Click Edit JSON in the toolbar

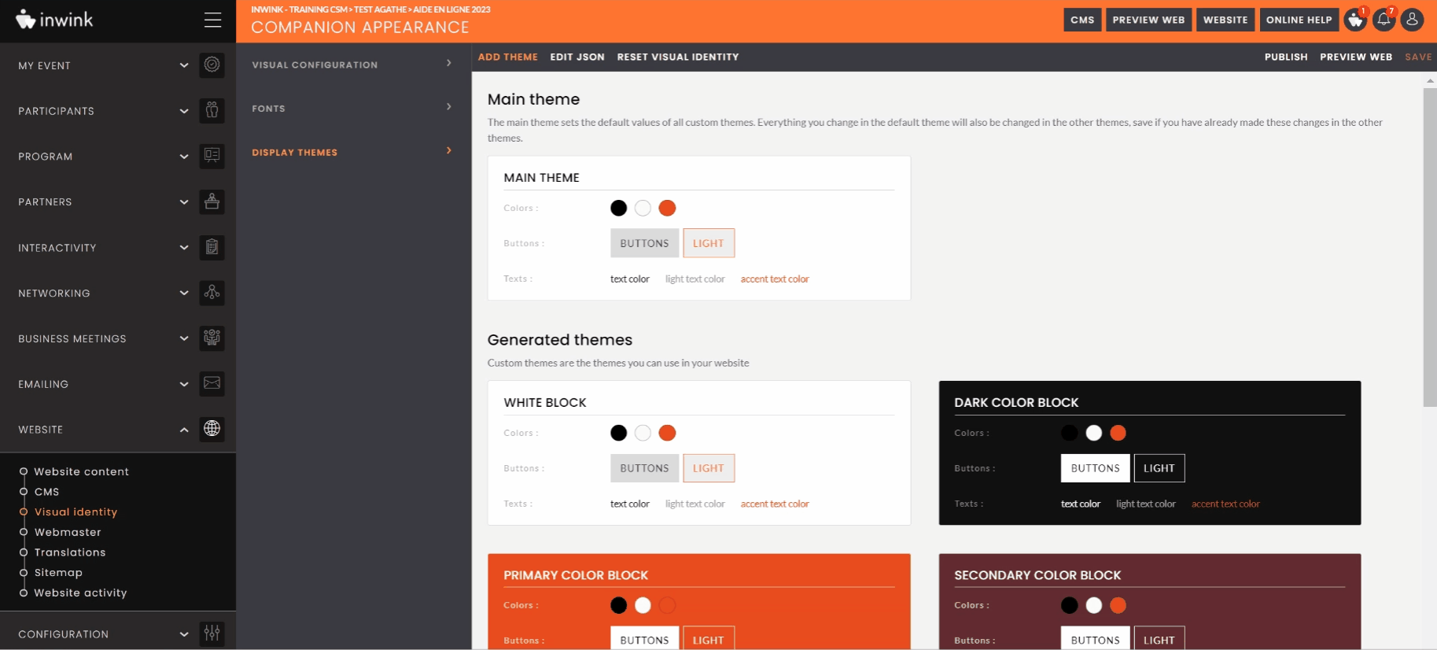[577, 57]
